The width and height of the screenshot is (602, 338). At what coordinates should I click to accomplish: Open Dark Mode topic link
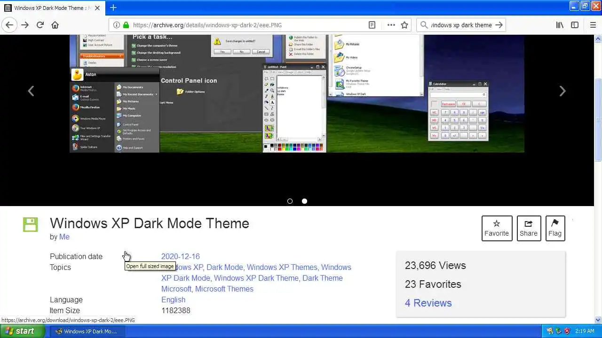pos(225,267)
